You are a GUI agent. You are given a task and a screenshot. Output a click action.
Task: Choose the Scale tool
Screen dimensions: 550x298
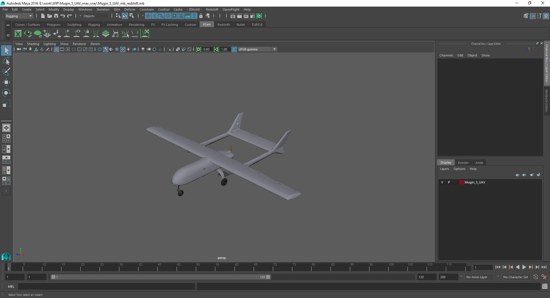click(x=6, y=103)
